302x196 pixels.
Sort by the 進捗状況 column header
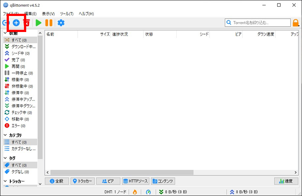click(127, 34)
